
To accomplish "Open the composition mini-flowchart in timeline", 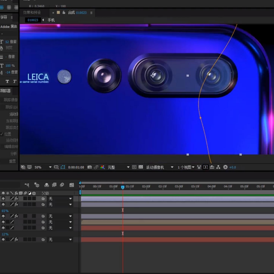I will point(27,185).
